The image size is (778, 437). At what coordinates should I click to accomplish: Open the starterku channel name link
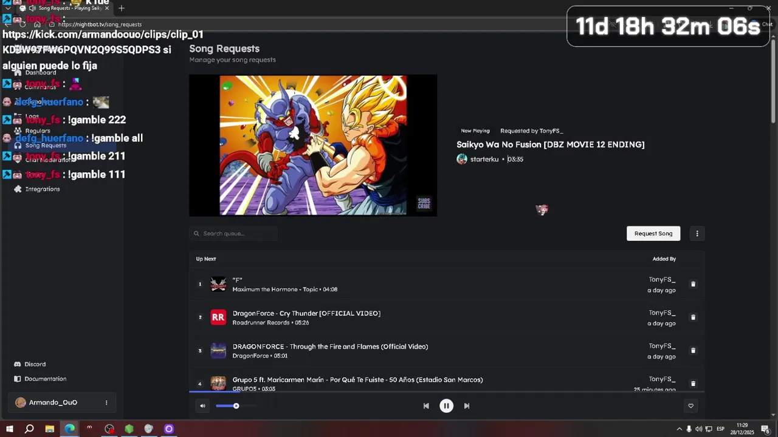click(484, 159)
